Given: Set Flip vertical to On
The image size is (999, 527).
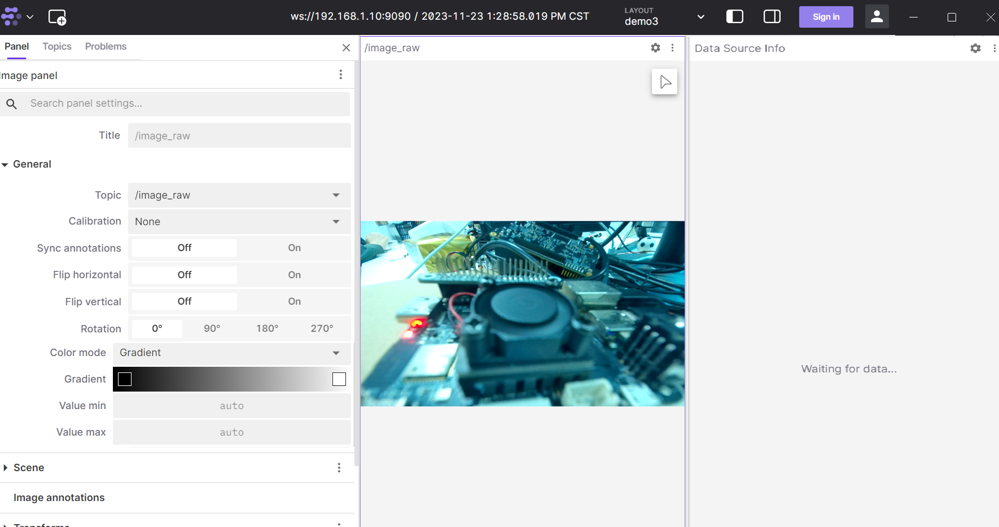Looking at the screenshot, I should pyautogui.click(x=294, y=301).
